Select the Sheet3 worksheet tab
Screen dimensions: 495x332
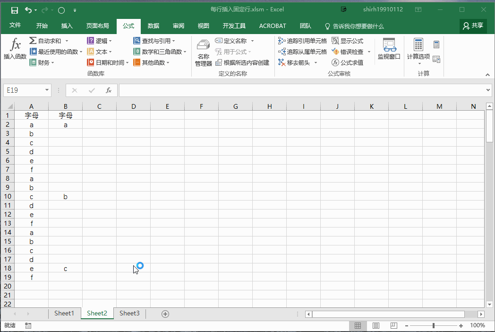[x=129, y=313]
